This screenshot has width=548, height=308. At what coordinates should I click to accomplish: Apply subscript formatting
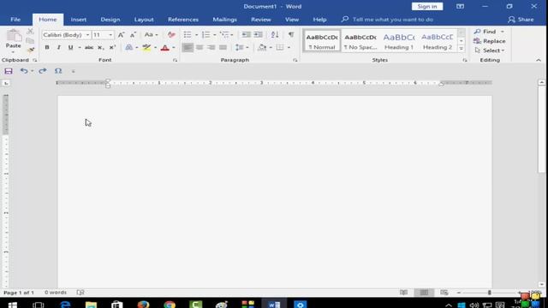click(100, 48)
